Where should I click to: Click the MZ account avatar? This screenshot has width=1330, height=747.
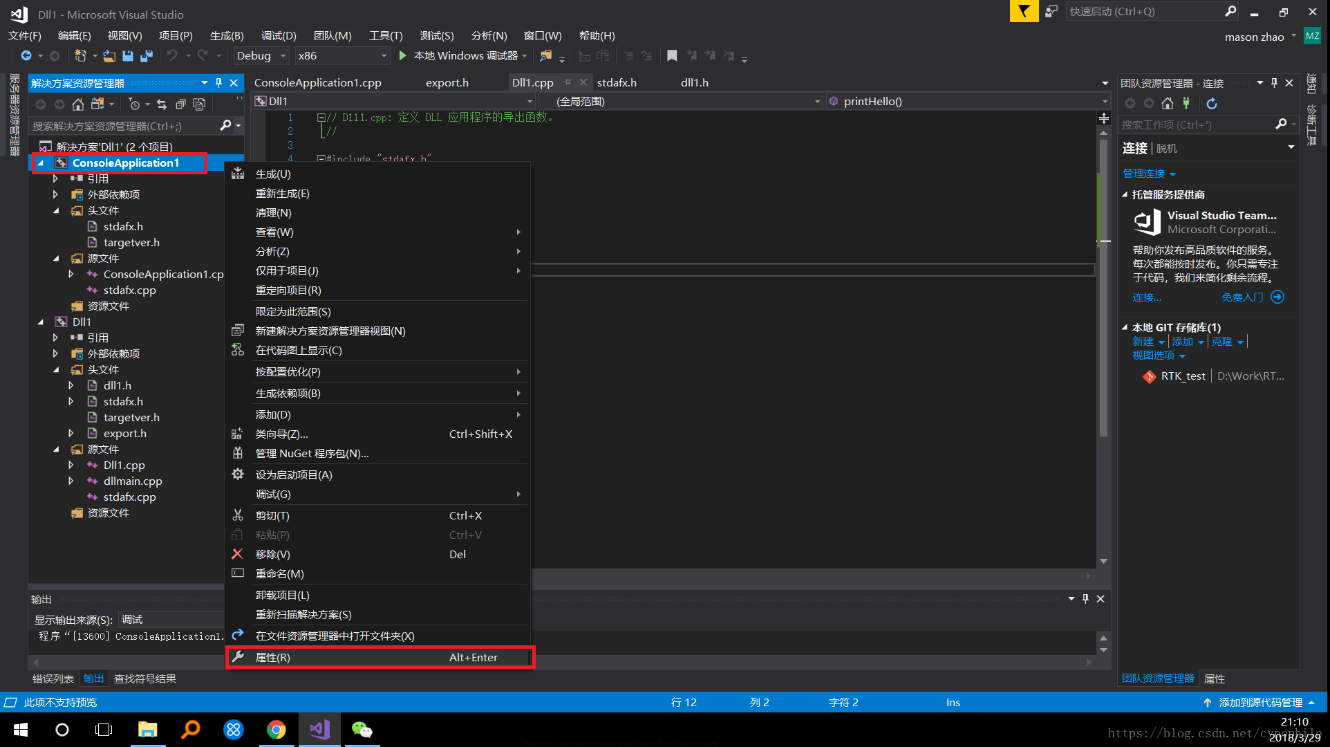[1312, 36]
